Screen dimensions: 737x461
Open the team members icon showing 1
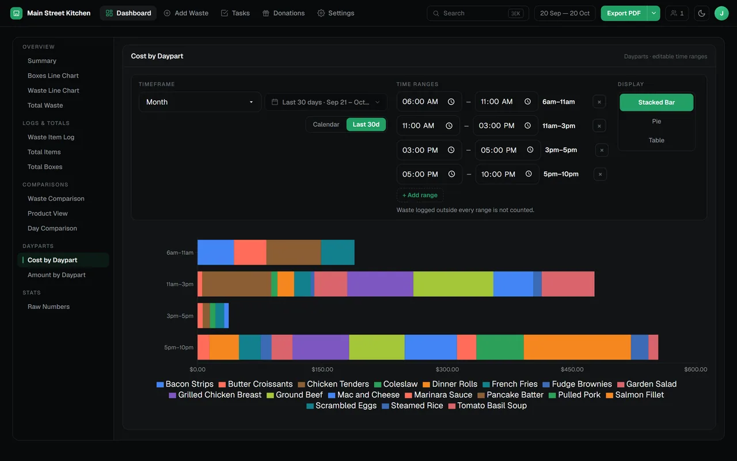tap(677, 13)
